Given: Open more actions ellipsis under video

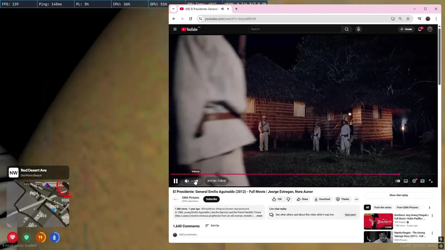Looking at the screenshot, I should [356, 199].
